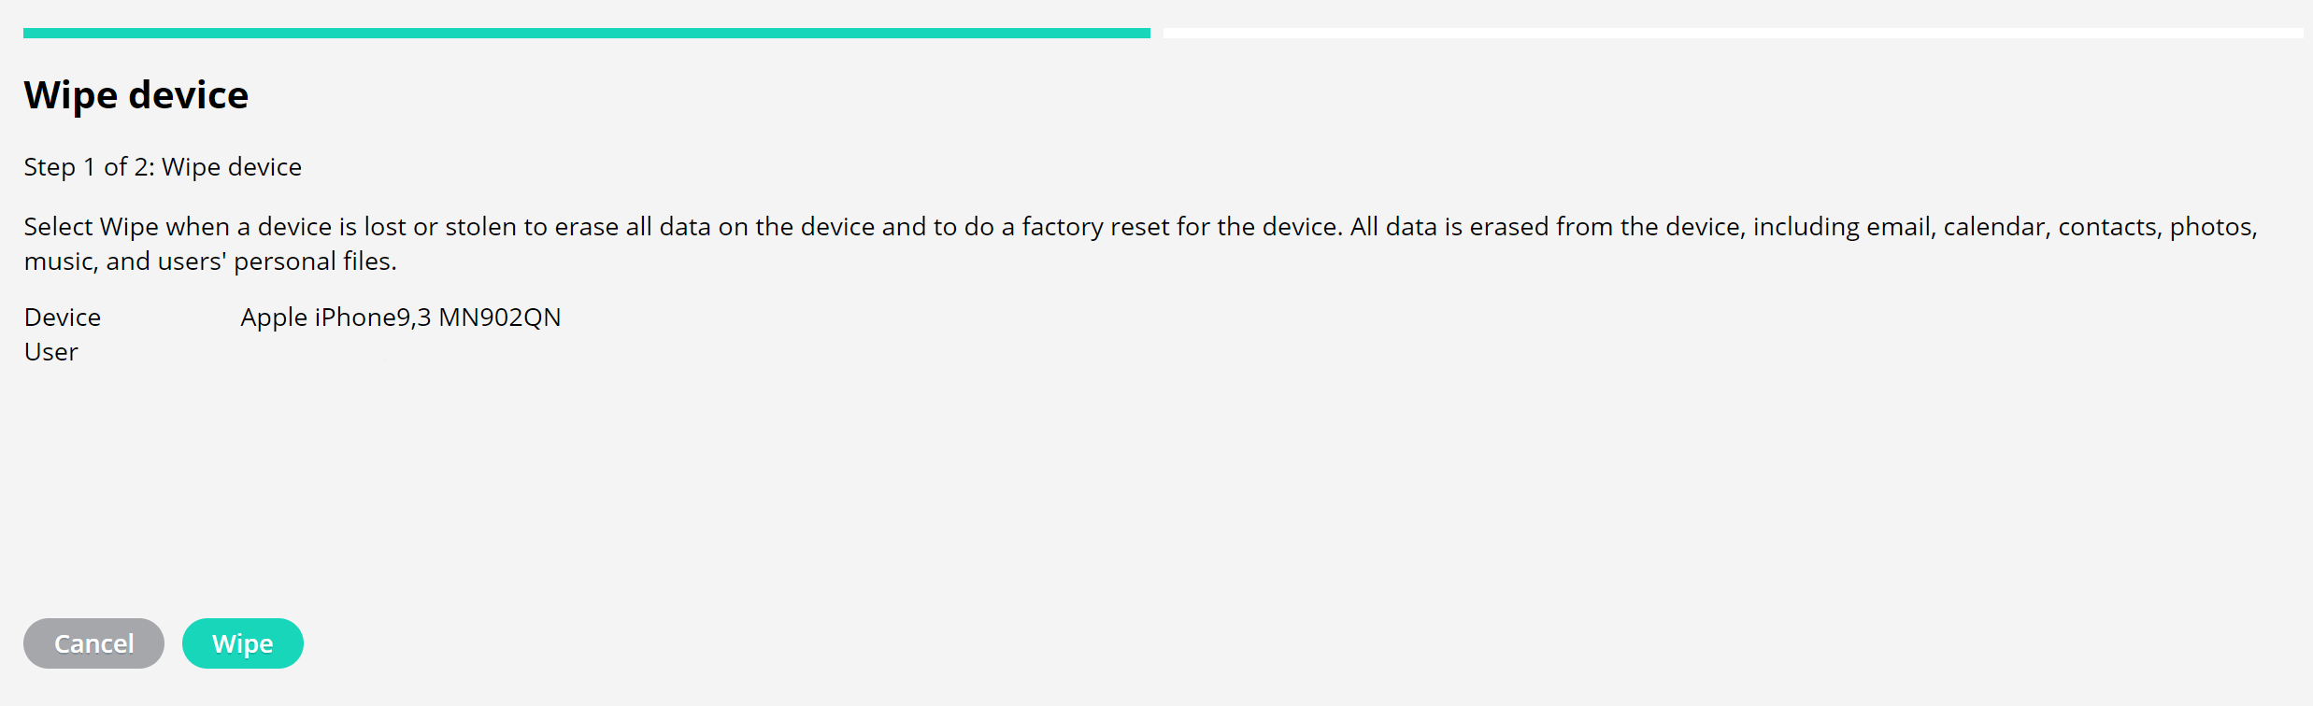Select the Device label
The height and width of the screenshot is (706, 2313).
tap(62, 317)
